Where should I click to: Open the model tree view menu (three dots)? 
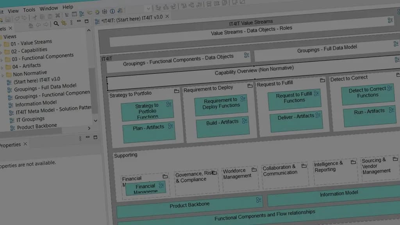tap(71, 23)
